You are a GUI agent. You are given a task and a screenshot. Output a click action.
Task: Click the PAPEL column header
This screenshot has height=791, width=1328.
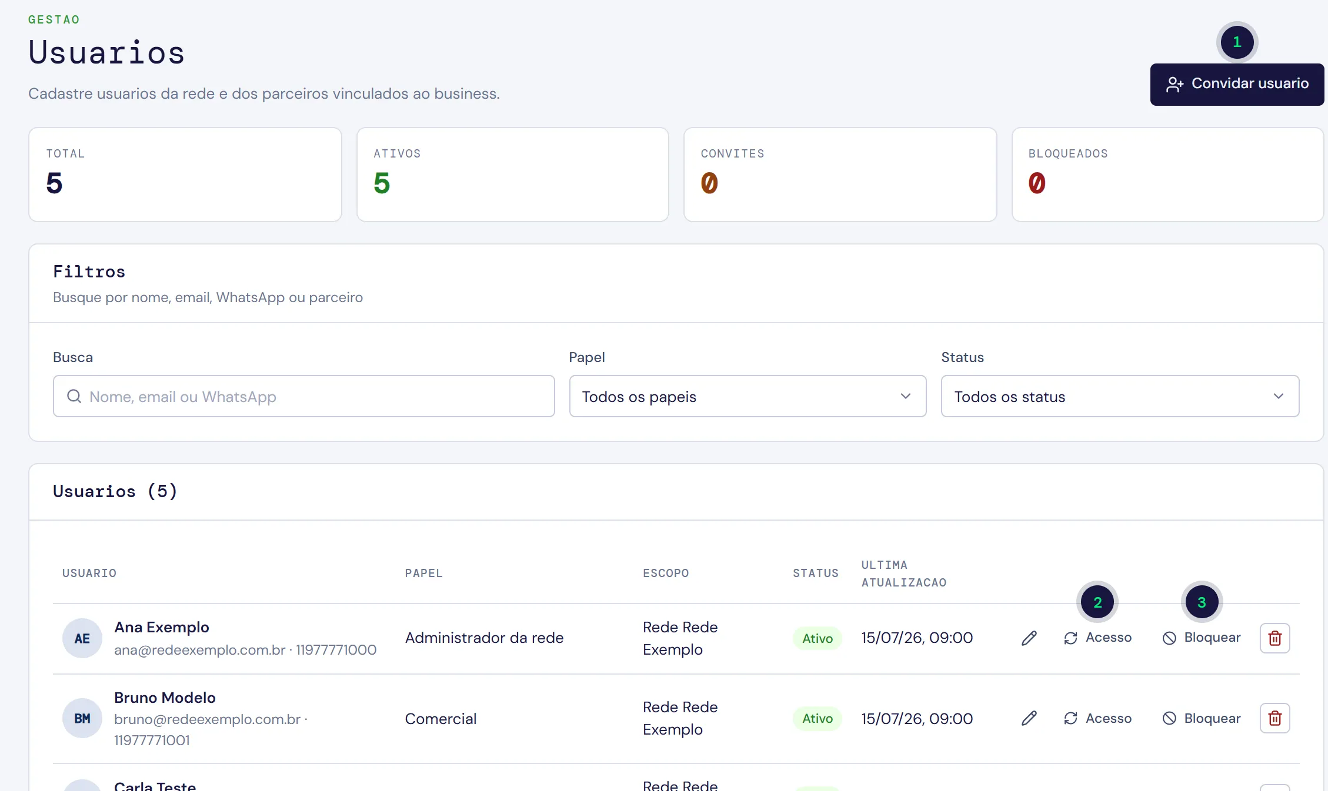423,574
